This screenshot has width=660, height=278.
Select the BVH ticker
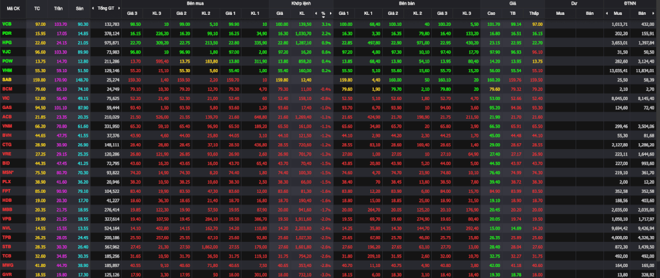[x=6, y=135]
